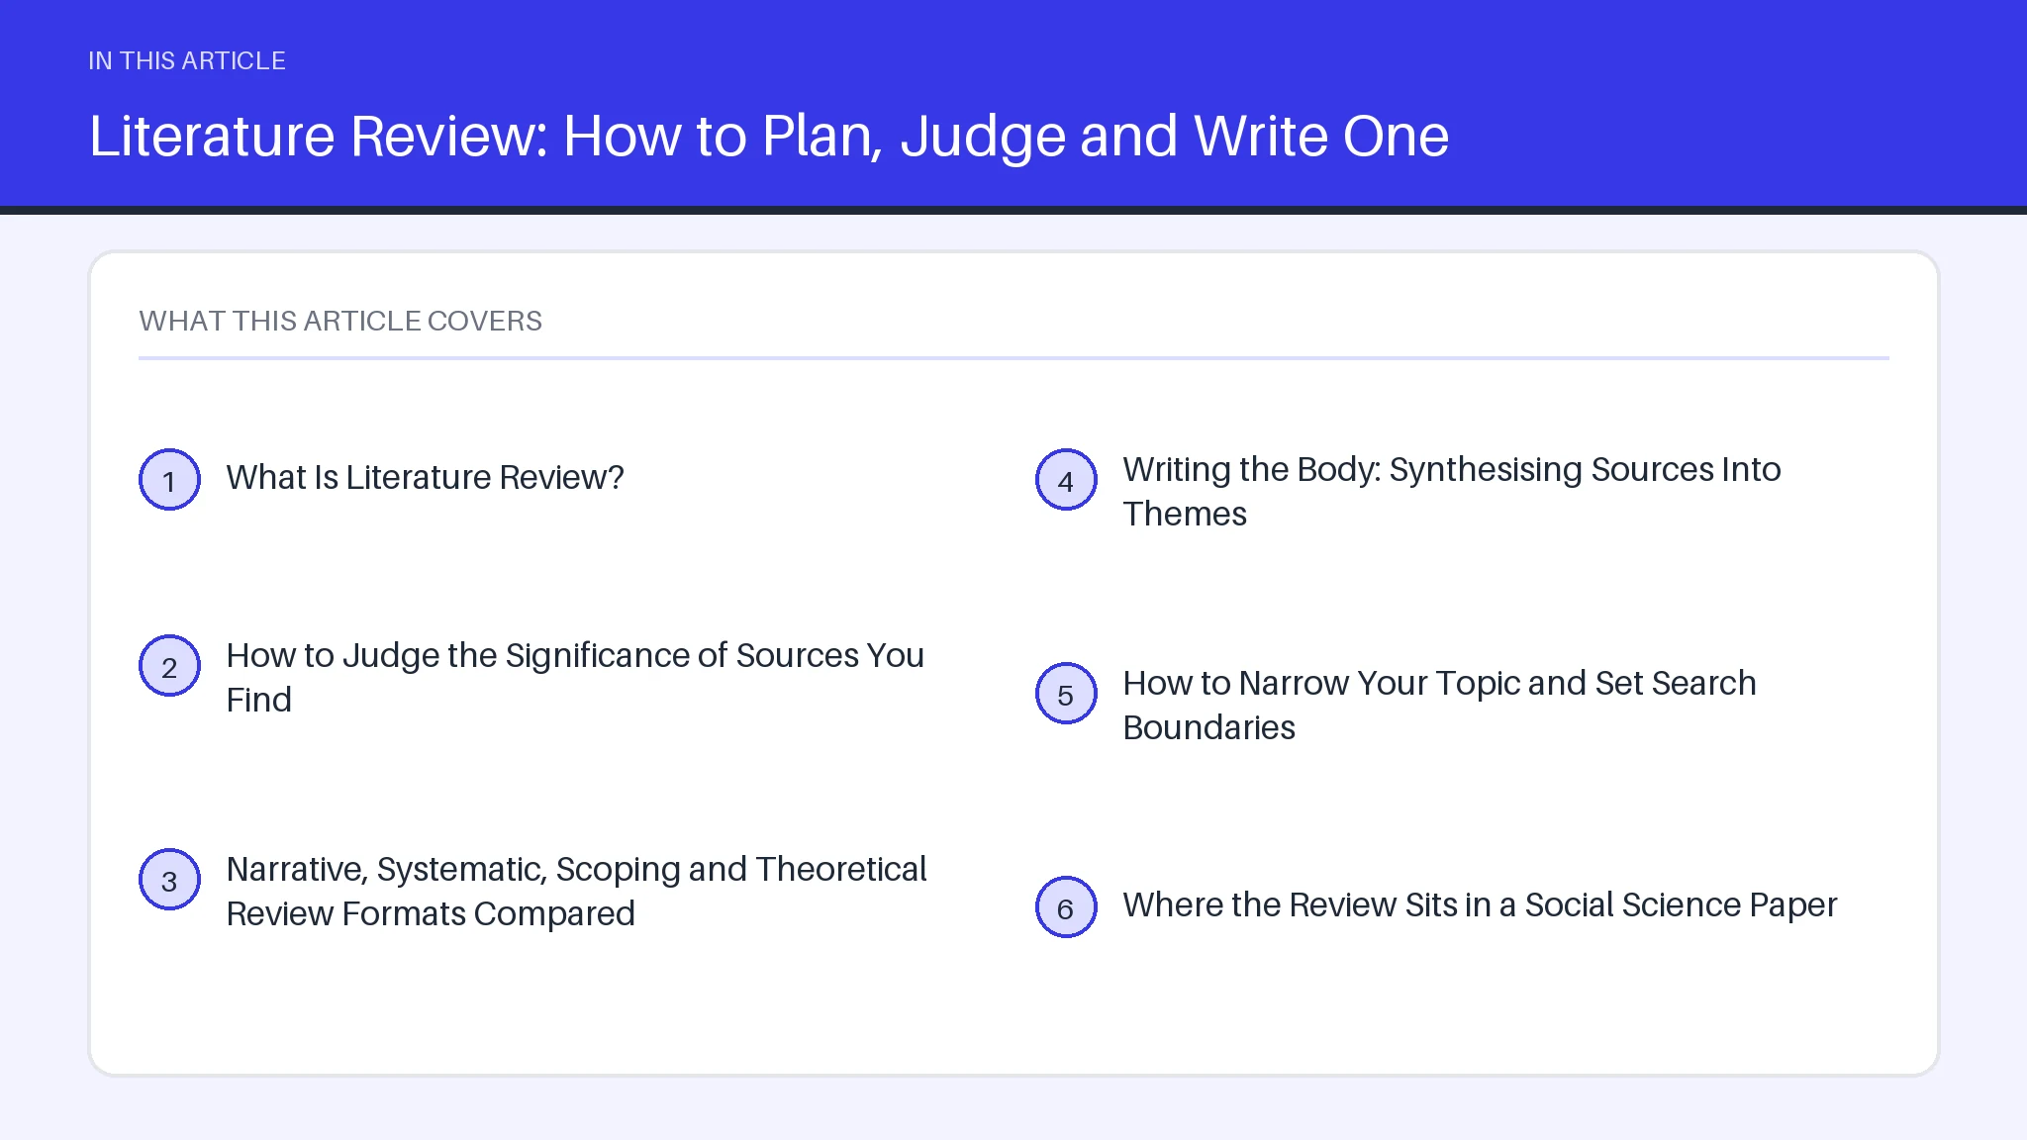This screenshot has width=2027, height=1140.
Task: Click the word 'Themes' in item four
Action: coord(1185,515)
